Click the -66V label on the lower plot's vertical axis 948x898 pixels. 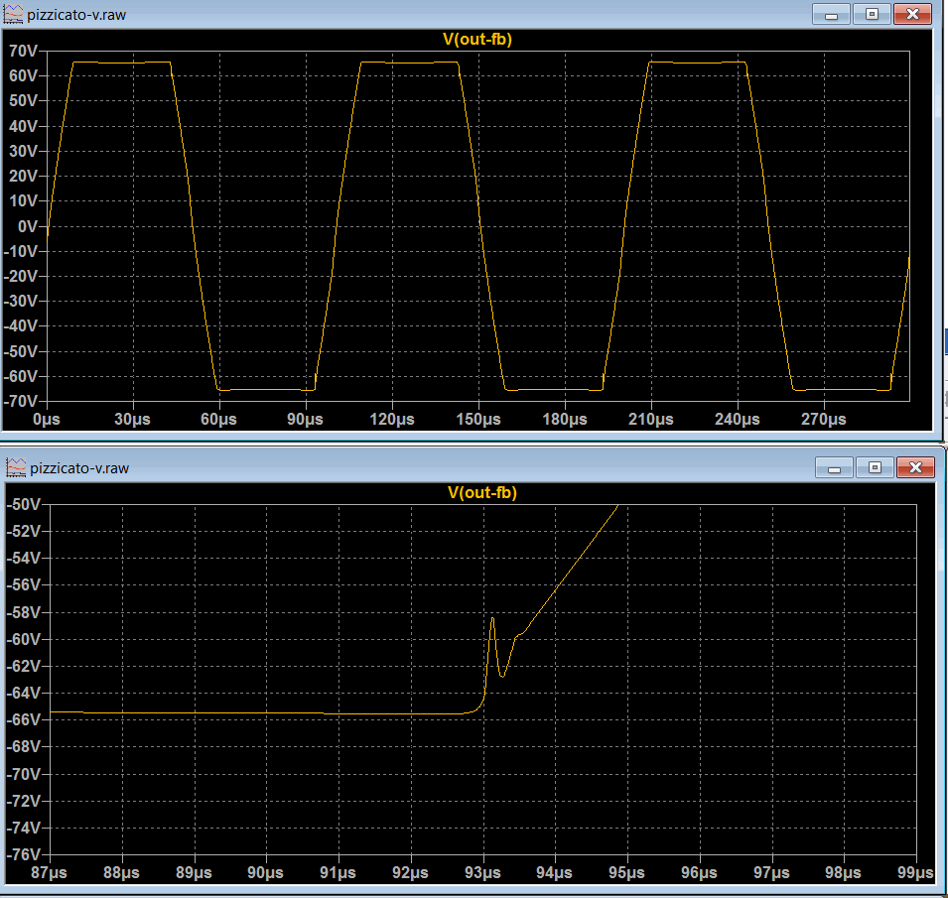pyautogui.click(x=24, y=719)
